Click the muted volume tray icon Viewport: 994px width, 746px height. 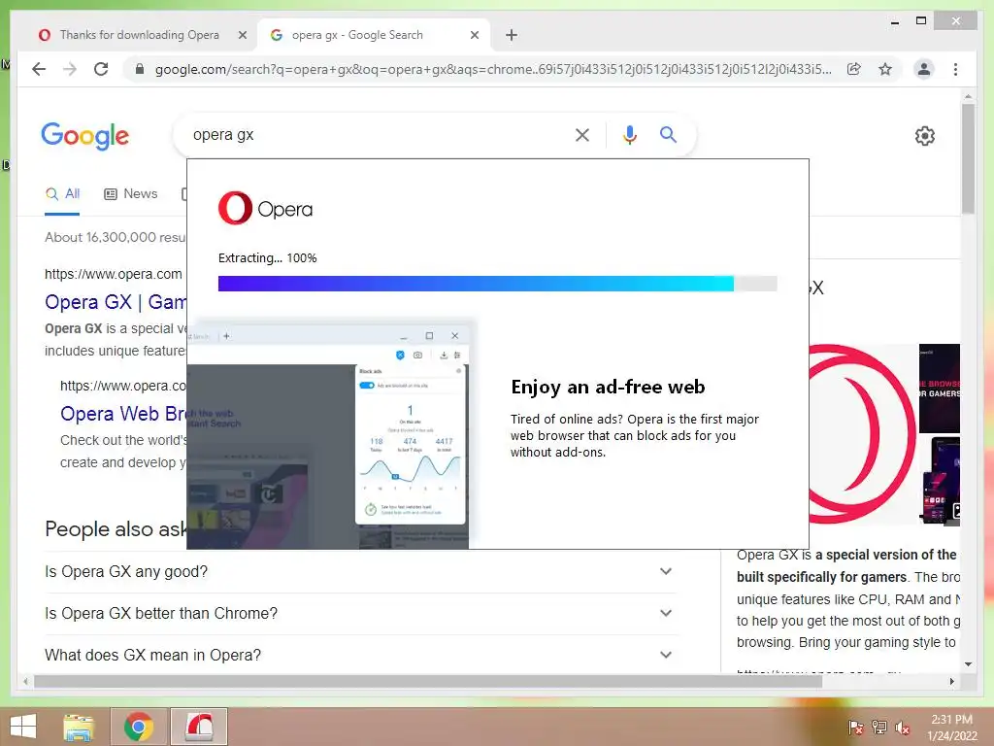point(902,728)
